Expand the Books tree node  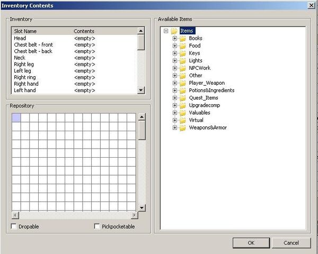click(x=174, y=38)
